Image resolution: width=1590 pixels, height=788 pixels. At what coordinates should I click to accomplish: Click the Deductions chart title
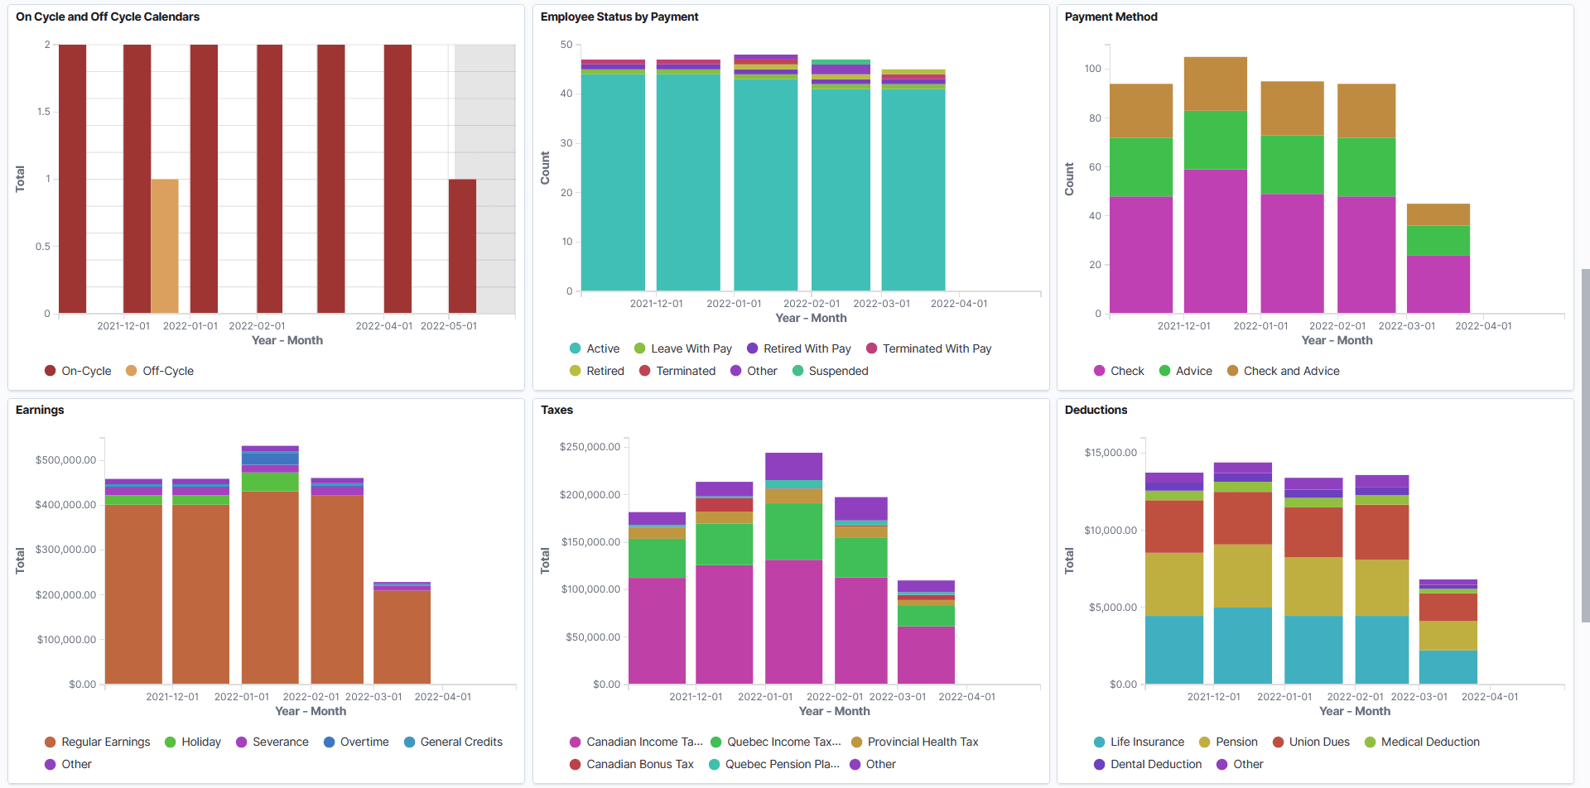coord(1095,410)
